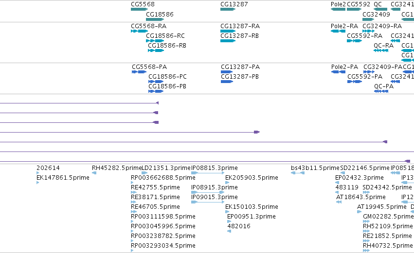Select the EP00951.3prime EST label
414x253 pixels.
[x=252, y=217]
